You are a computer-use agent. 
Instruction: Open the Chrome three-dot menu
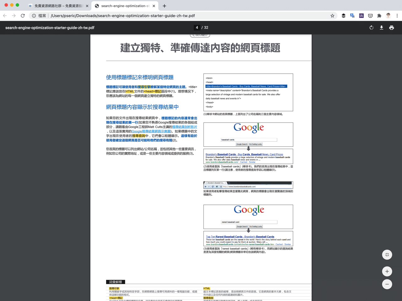[397, 16]
